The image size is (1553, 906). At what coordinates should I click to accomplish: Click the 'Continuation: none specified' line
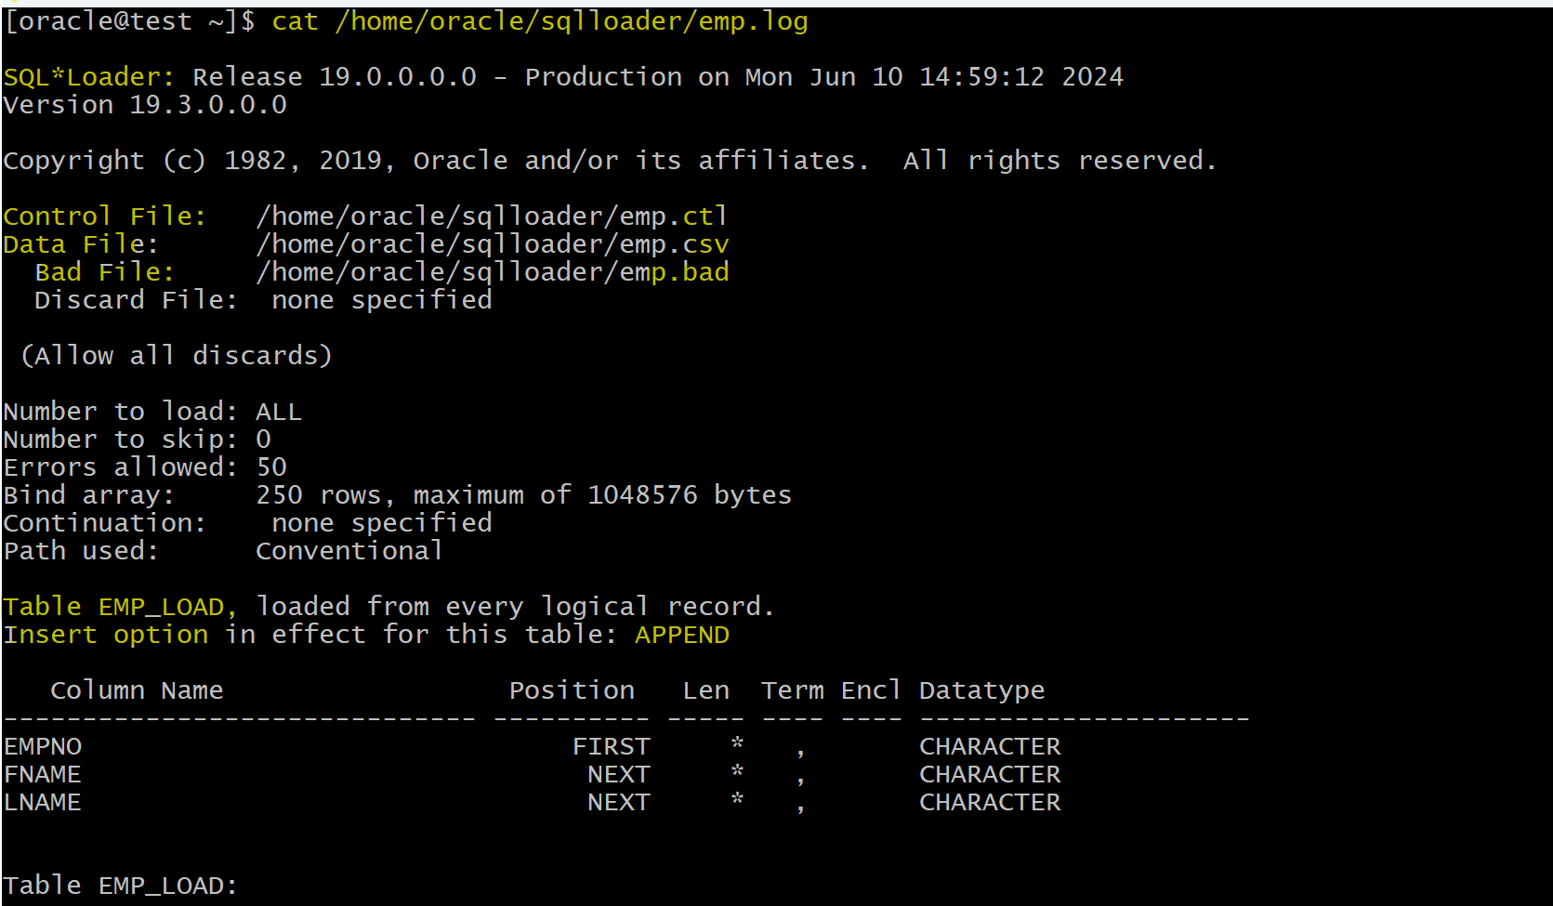tap(248, 523)
